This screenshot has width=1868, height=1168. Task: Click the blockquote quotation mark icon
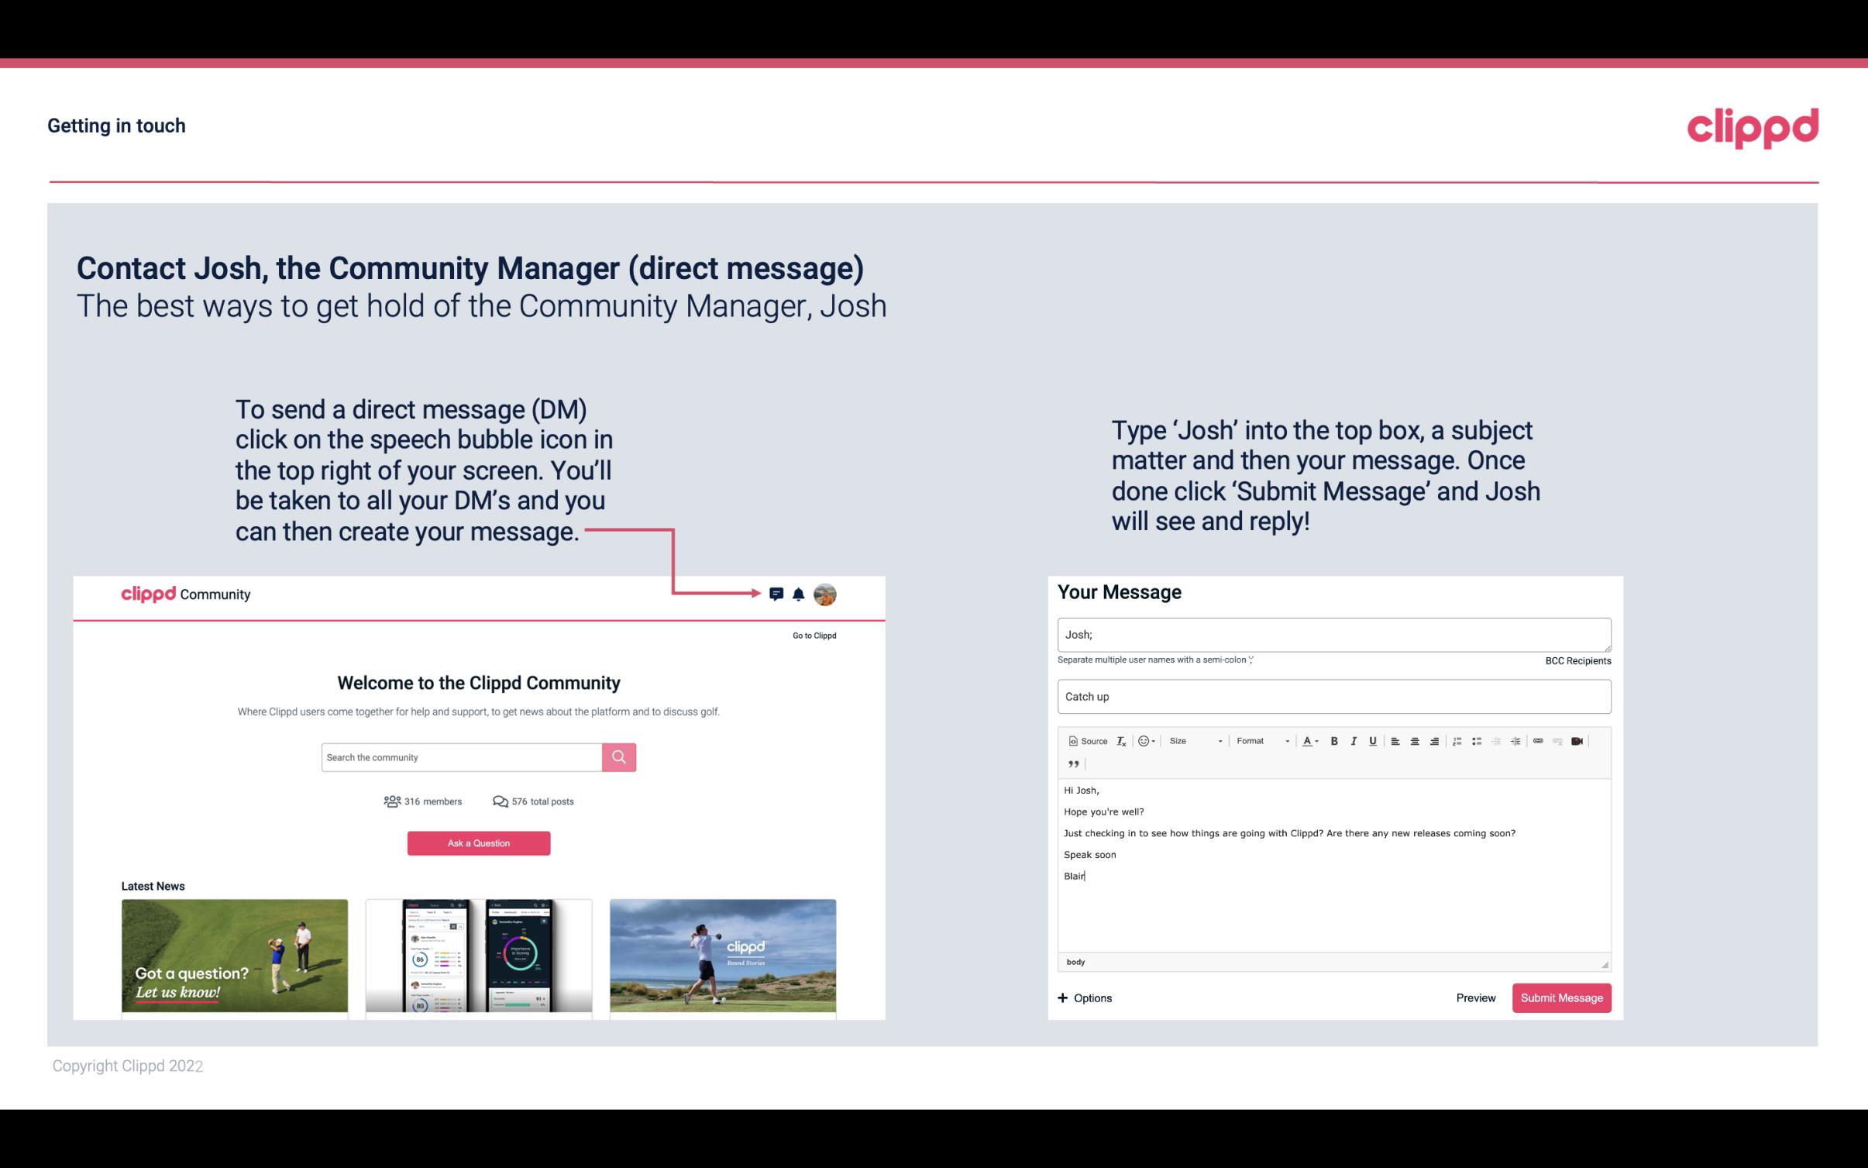pyautogui.click(x=1072, y=764)
